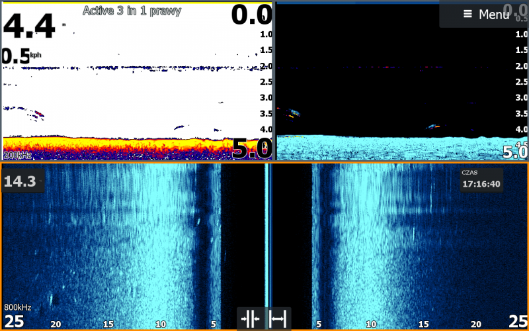Tap the 800kHz frequency label

pyautogui.click(x=18, y=307)
